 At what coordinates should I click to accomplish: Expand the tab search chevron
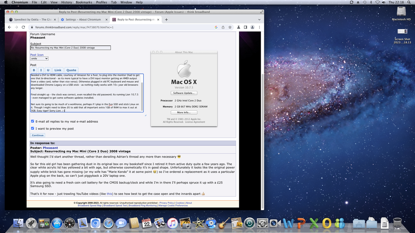click(x=260, y=19)
